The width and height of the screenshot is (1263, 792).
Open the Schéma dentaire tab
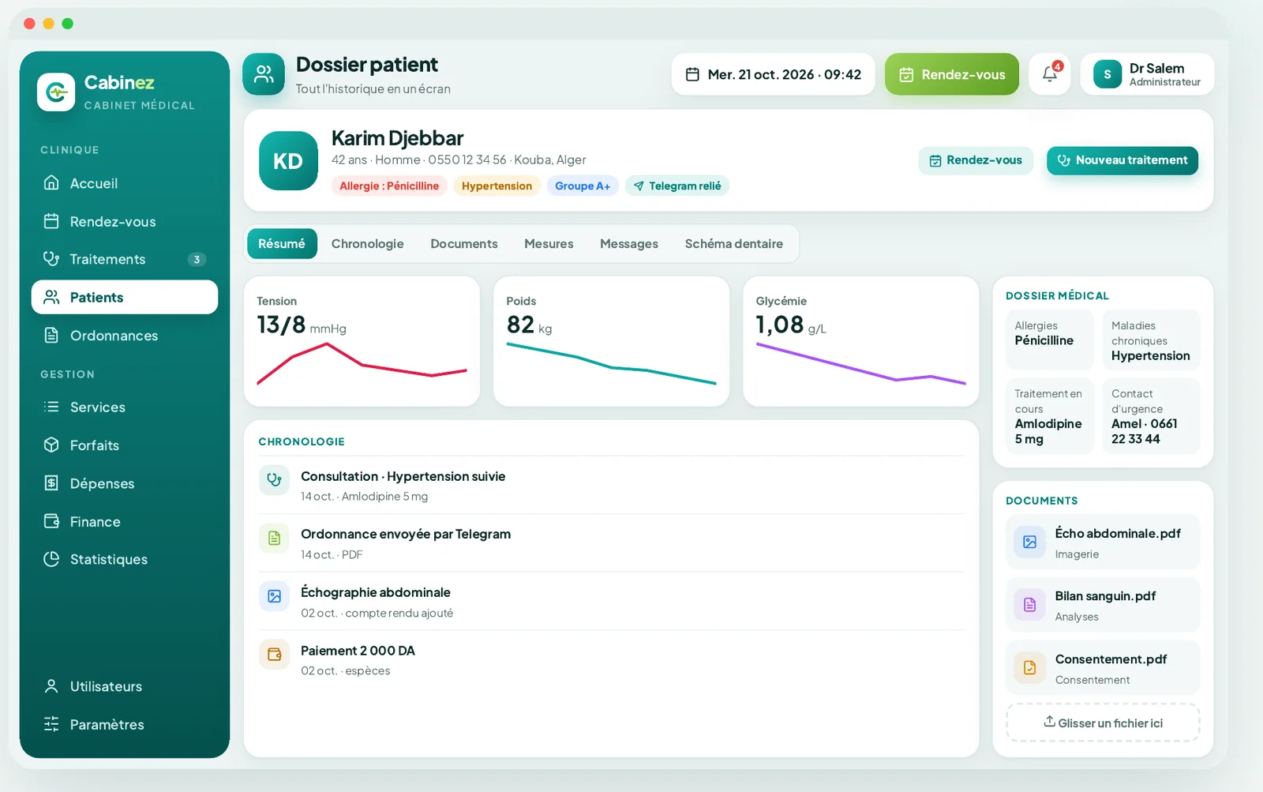pos(734,244)
